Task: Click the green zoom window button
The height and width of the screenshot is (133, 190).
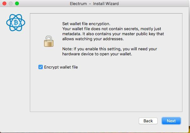Action: pos(17,3)
